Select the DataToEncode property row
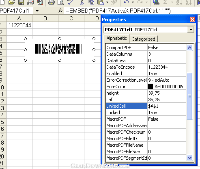Viewport: 200px width, 169px height. tap(146, 67)
